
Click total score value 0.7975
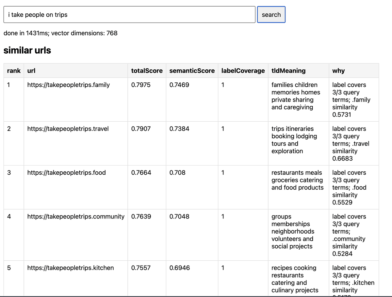point(141,85)
